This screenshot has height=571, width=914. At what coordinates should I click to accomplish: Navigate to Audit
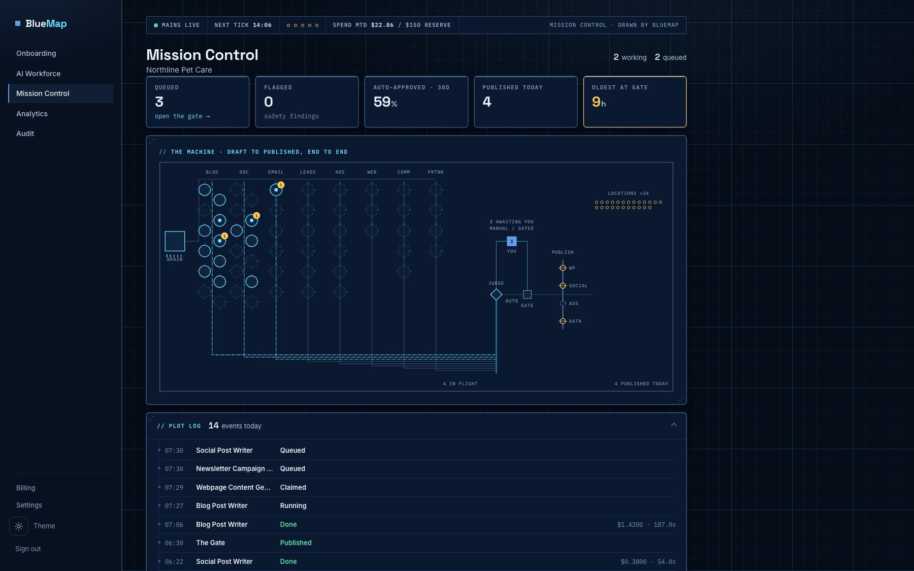tap(60, 133)
